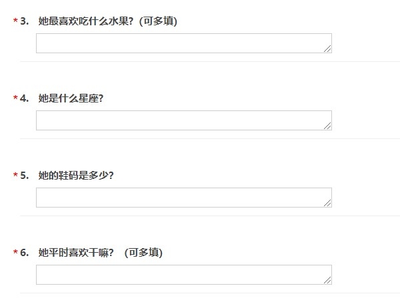
Task: Click the label 她是什么星座?
Action: [71, 98]
